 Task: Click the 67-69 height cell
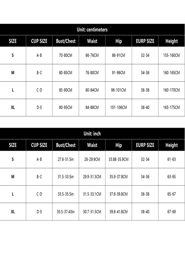pos(172,212)
